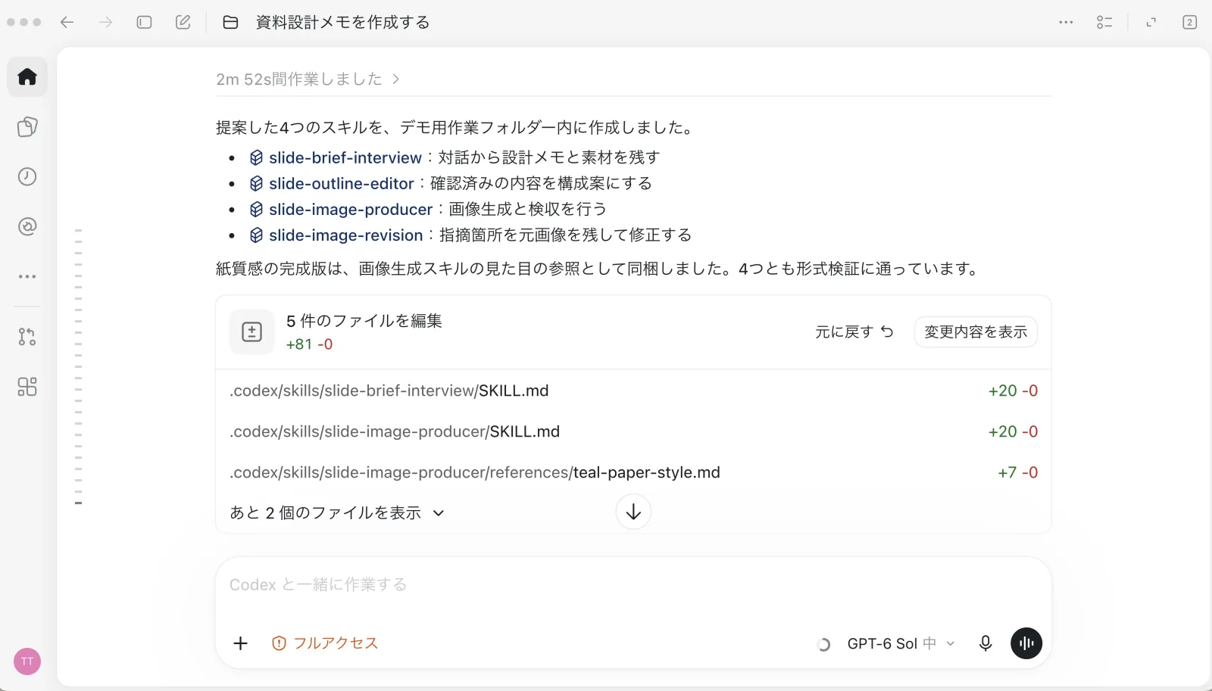The height and width of the screenshot is (691, 1212).
Task: Open the TT user avatar
Action: click(x=27, y=661)
